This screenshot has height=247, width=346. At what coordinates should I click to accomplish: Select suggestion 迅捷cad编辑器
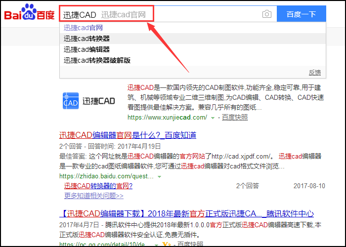pyautogui.click(x=193, y=49)
